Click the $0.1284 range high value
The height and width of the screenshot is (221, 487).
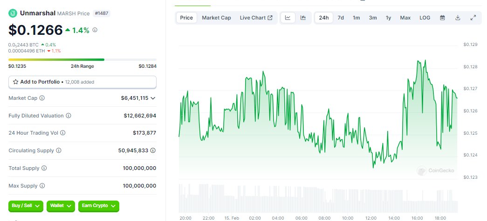(148, 66)
